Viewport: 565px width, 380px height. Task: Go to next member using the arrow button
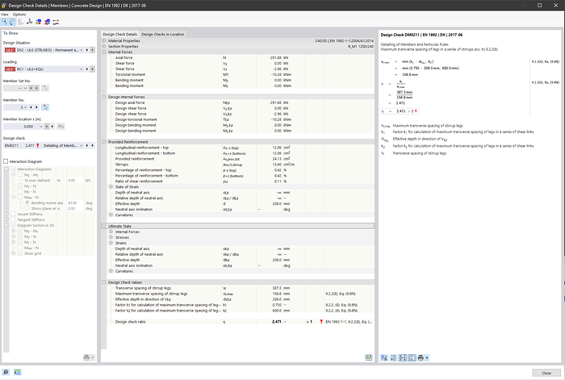tap(36, 106)
